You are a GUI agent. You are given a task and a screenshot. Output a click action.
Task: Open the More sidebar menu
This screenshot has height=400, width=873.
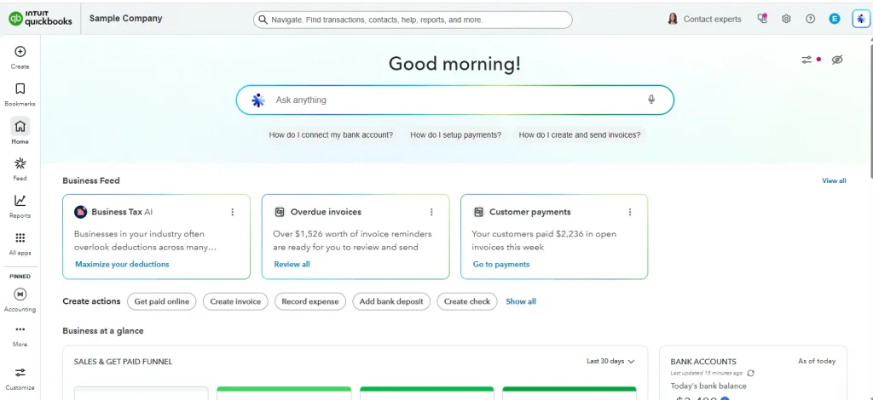pyautogui.click(x=20, y=335)
